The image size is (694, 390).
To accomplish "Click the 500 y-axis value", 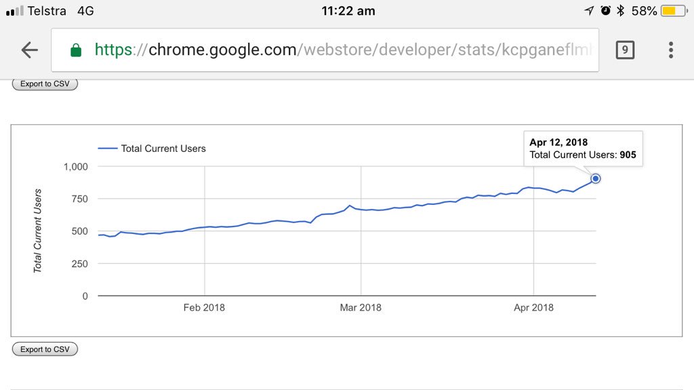I will [80, 231].
